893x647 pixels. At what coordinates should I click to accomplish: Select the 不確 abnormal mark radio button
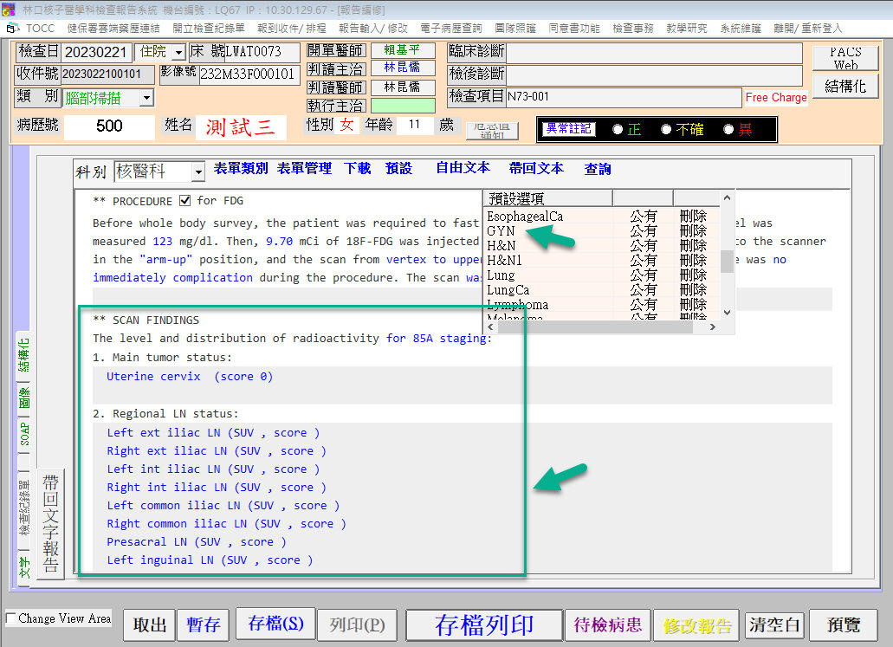click(666, 130)
